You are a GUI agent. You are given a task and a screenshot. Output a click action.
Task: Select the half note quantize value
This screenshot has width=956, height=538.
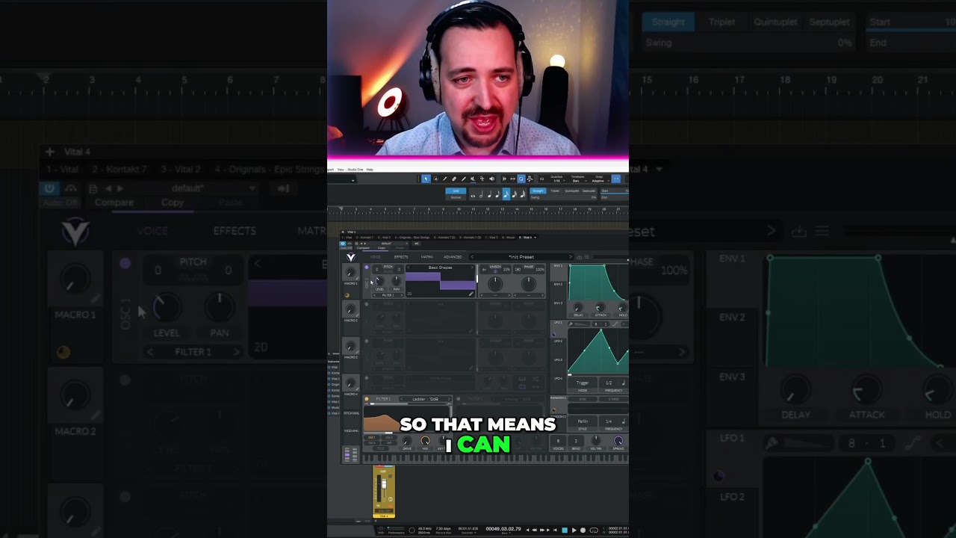pos(481,194)
